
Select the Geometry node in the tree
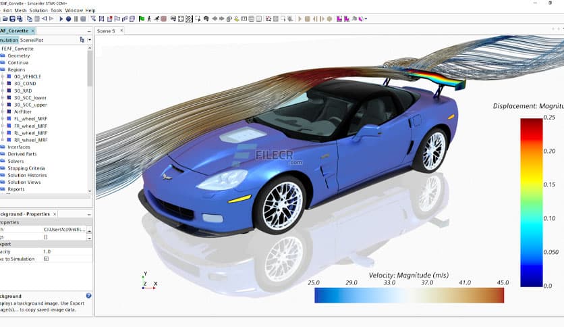(x=19, y=55)
